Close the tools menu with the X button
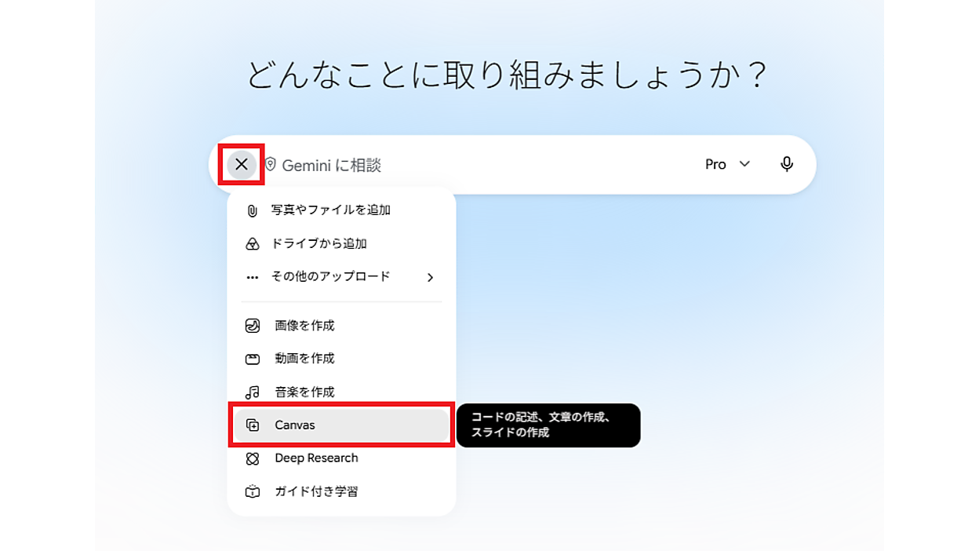 click(x=242, y=164)
